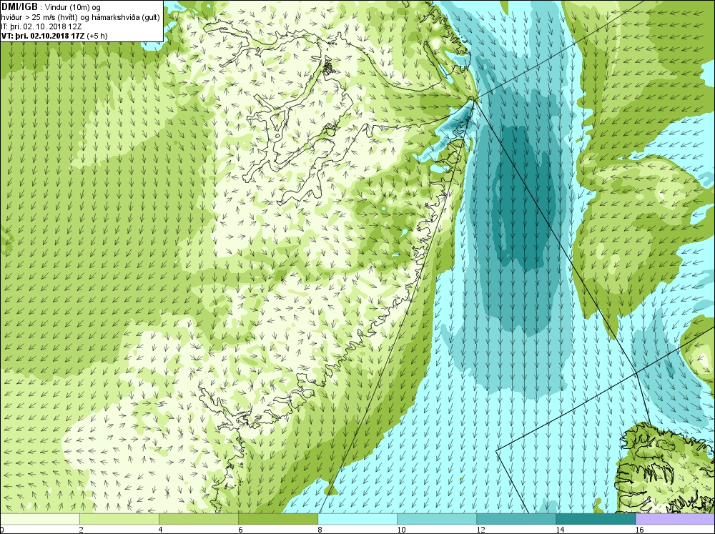
Task: Click the legend label '12'
Action: click(x=480, y=530)
